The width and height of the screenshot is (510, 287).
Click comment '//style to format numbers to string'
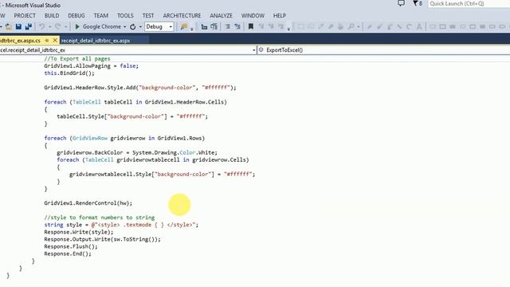click(x=100, y=218)
